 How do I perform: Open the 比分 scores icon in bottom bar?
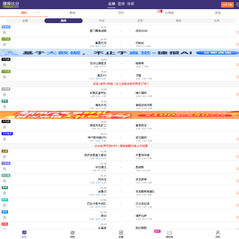[24, 234]
